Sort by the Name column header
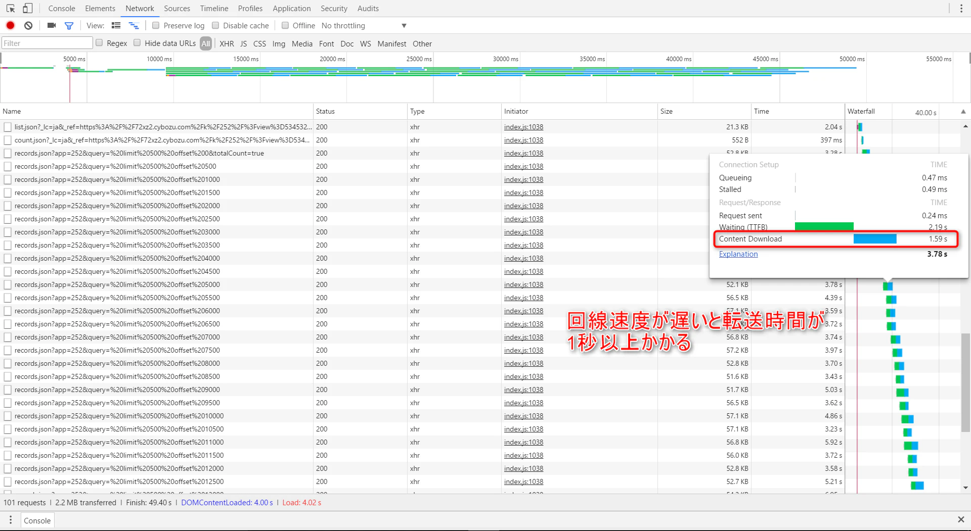This screenshot has height=531, width=971. point(156,112)
